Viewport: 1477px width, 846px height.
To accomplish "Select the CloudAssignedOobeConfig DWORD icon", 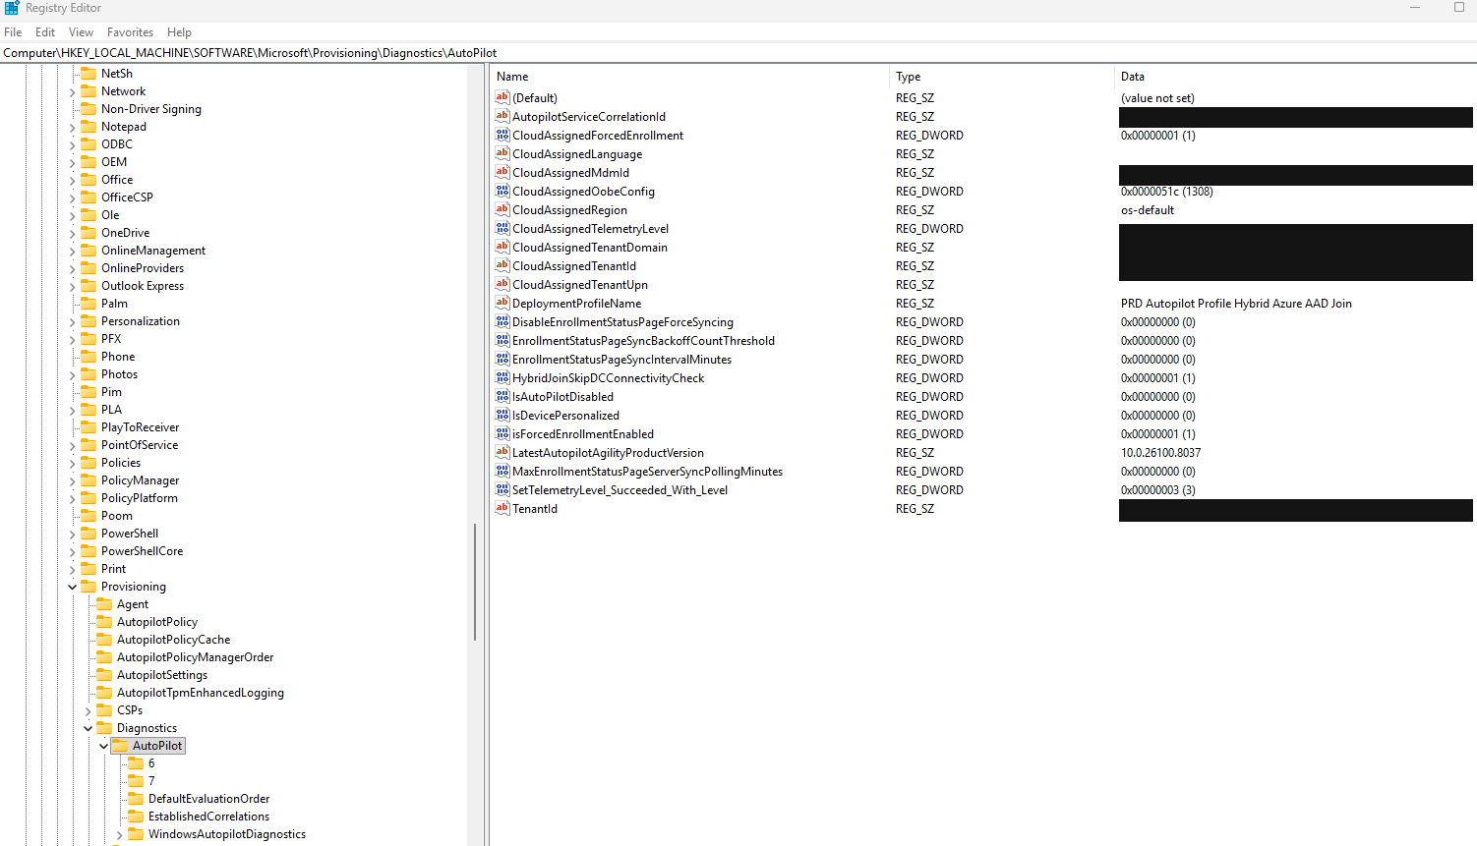I will pyautogui.click(x=502, y=191).
